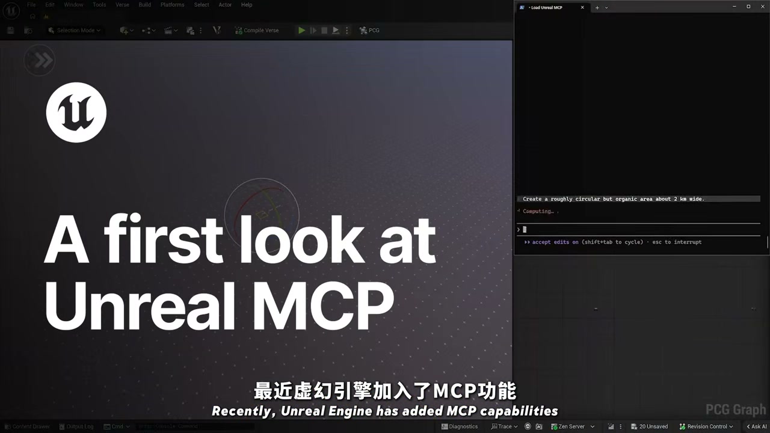This screenshot has height=433, width=770.
Task: Click the Stop simulation square button
Action: pyautogui.click(x=324, y=30)
